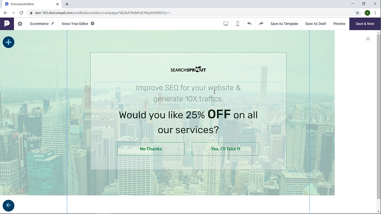Switch to desktop preview mode
Viewport: 381px width, 214px height.
click(x=226, y=24)
